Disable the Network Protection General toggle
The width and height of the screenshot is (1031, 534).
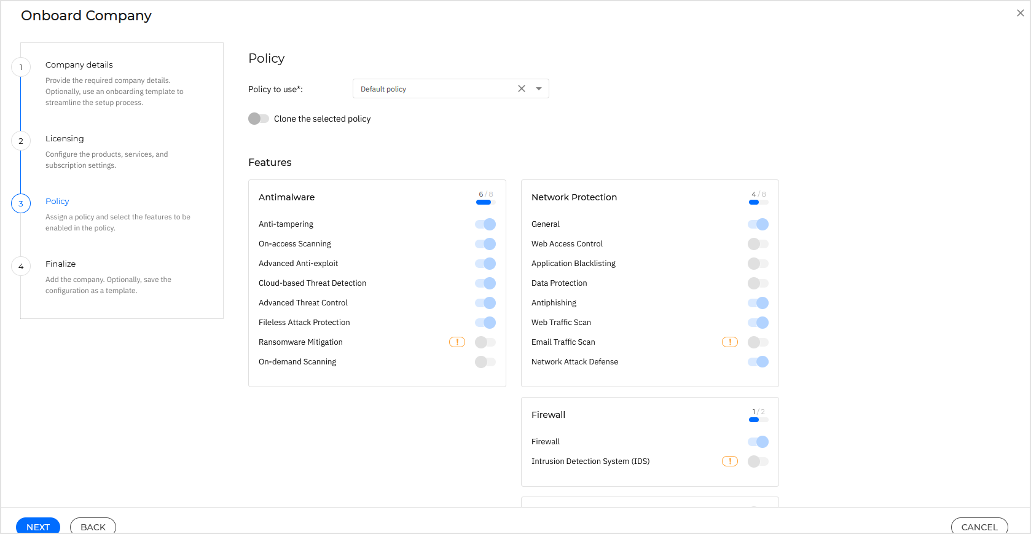(758, 224)
